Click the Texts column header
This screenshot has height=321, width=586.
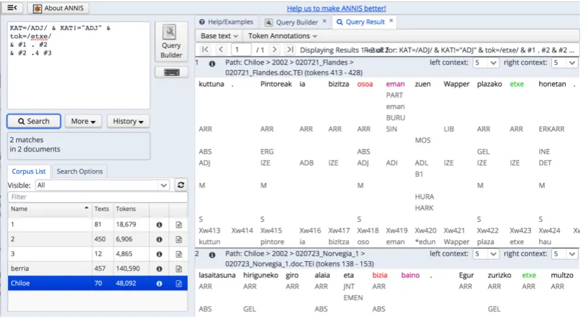coord(101,209)
